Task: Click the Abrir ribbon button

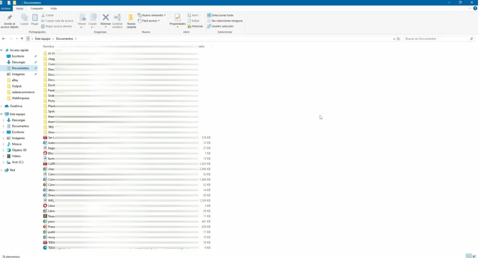Action: click(194, 15)
